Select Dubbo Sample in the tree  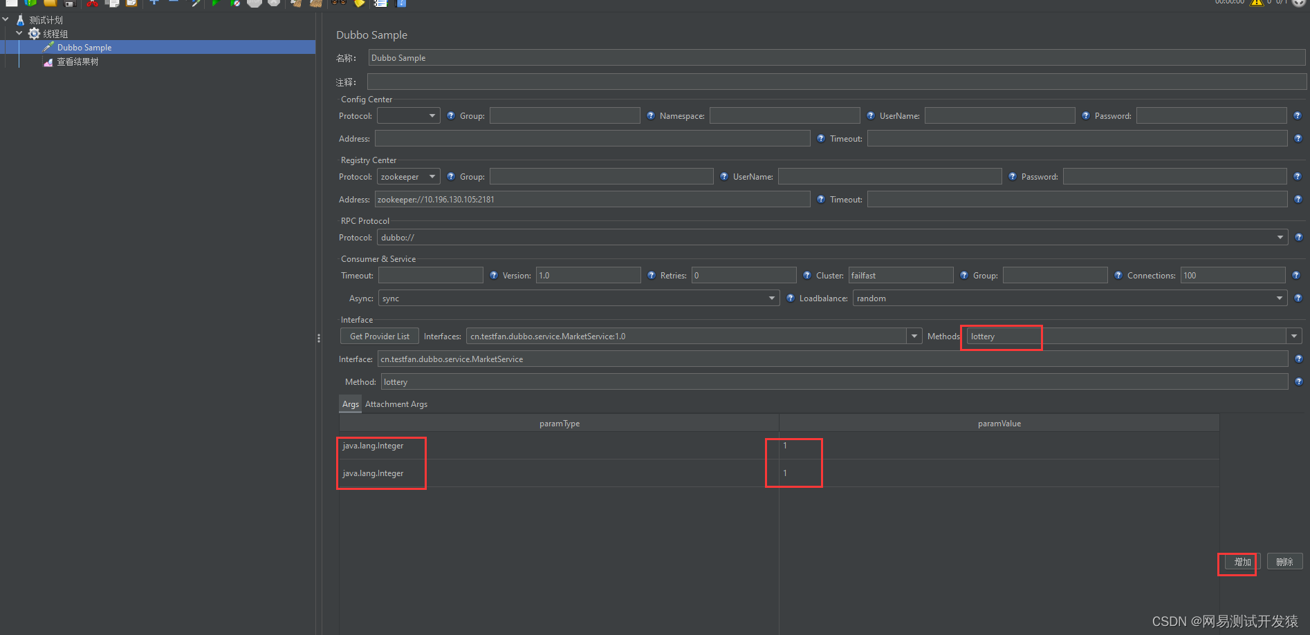click(x=84, y=48)
